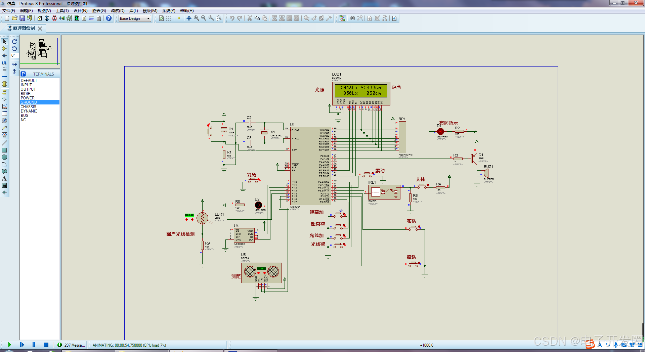Select the Wire label mode tool
Screen dimensions: 645x352
coord(4,63)
